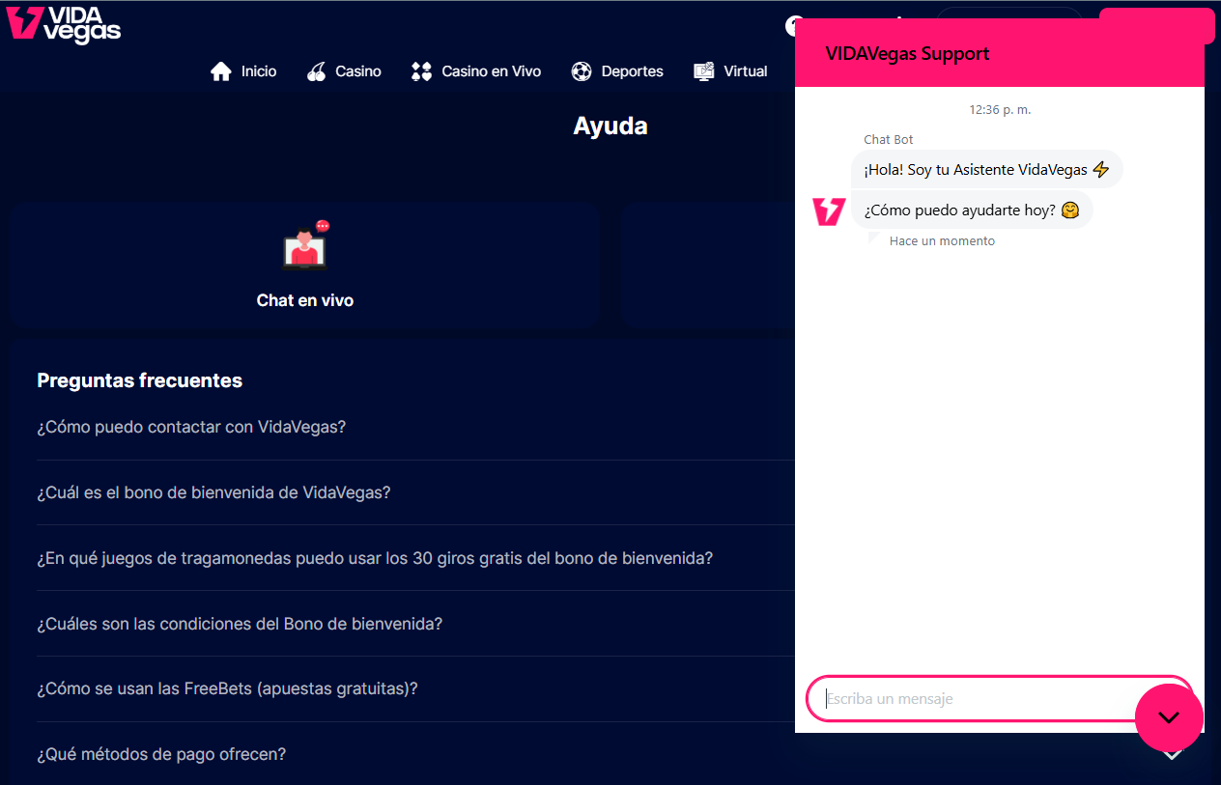Click the "VIDAVegas Support" chat header
This screenshot has width=1221, height=785.
tap(1000, 53)
